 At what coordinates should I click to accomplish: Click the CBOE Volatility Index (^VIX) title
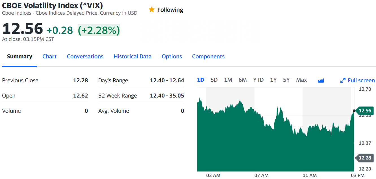[x=53, y=5]
